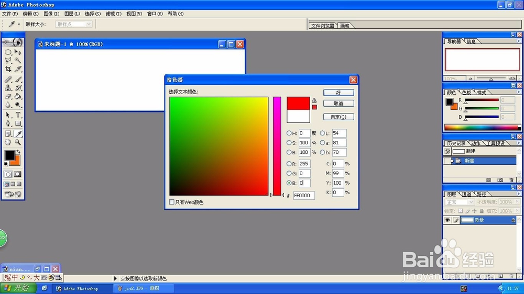
Task: Select the Hand tool
Action: [x=8, y=142]
